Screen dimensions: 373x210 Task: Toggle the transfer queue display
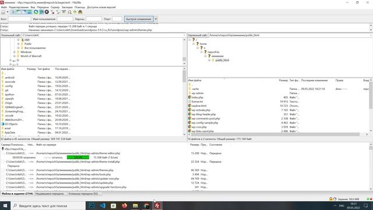(x=30, y=12)
